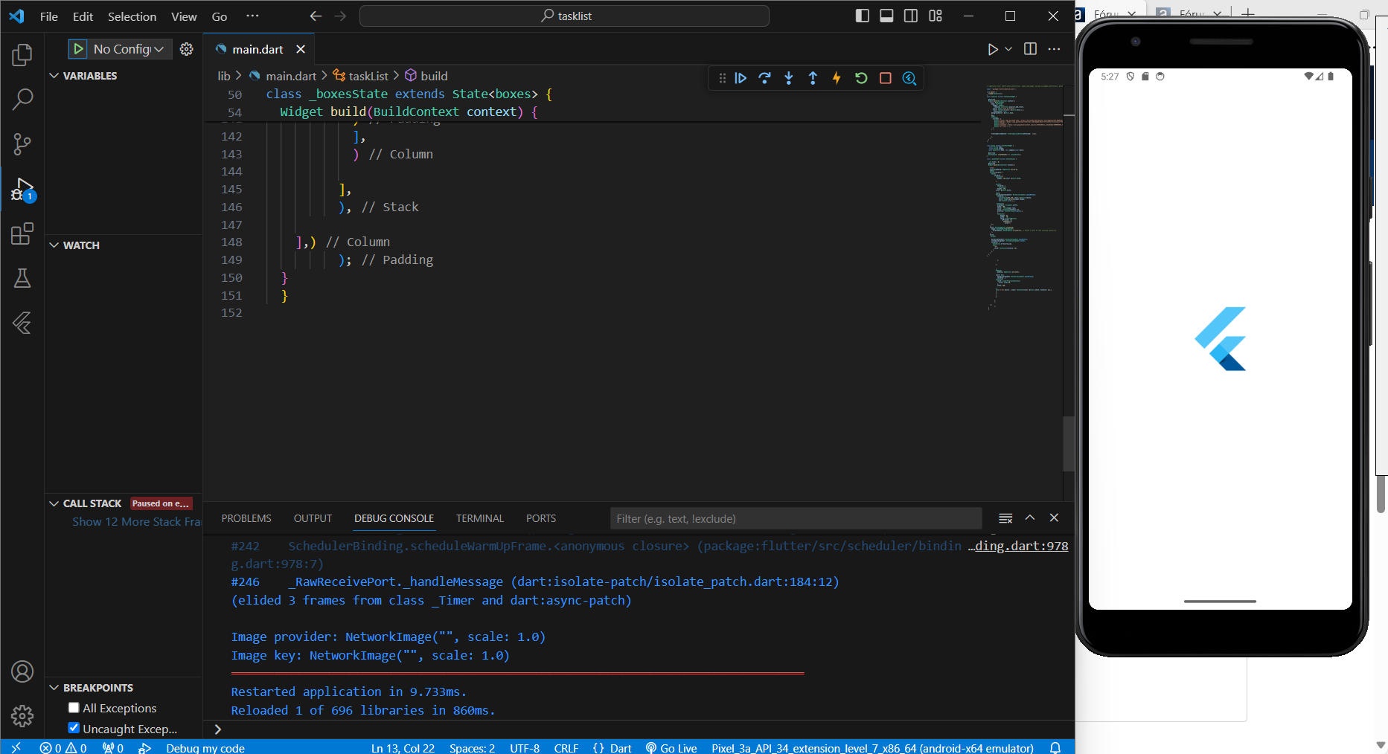The width and height of the screenshot is (1388, 754).
Task: Click Go Live in status bar
Action: pyautogui.click(x=671, y=747)
